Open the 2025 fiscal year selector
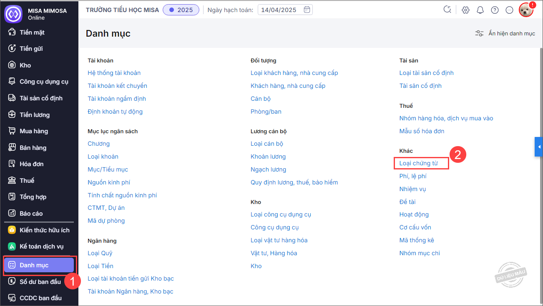This screenshot has width=543, height=306. pyautogui.click(x=181, y=10)
